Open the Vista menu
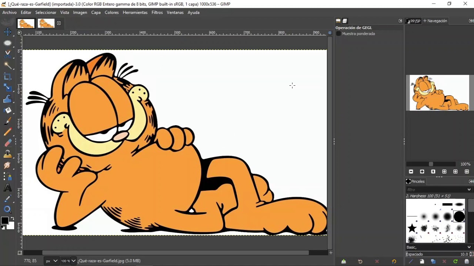474x266 pixels. 65,12
